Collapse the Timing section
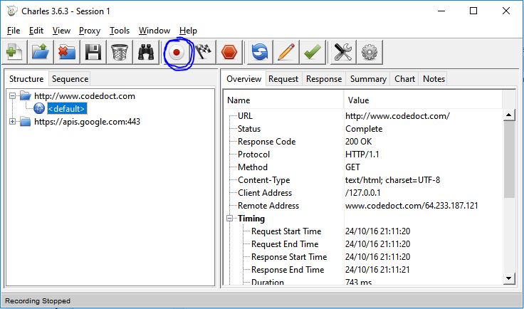 tap(229, 219)
